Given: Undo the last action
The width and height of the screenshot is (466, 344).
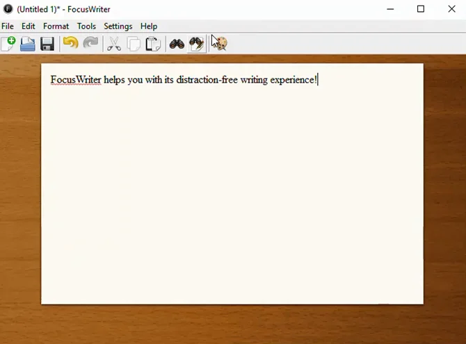Looking at the screenshot, I should point(70,44).
